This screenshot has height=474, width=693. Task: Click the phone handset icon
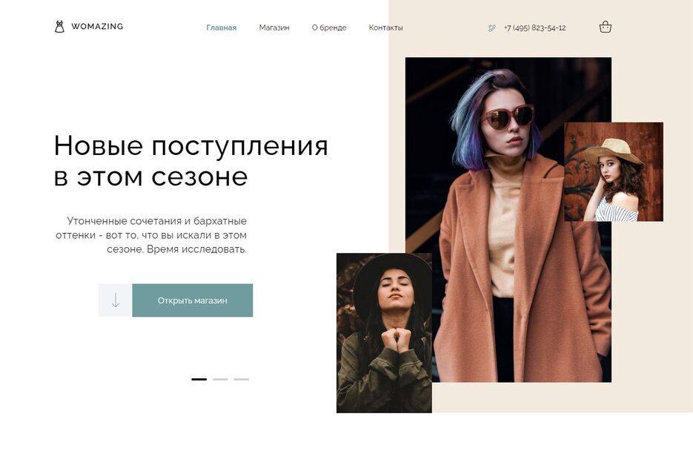coord(491,28)
